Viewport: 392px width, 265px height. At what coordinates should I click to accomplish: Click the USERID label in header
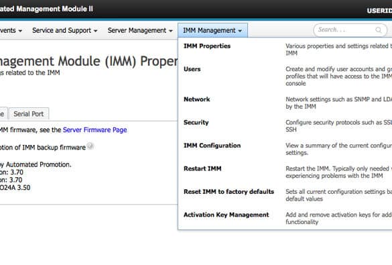point(379,11)
